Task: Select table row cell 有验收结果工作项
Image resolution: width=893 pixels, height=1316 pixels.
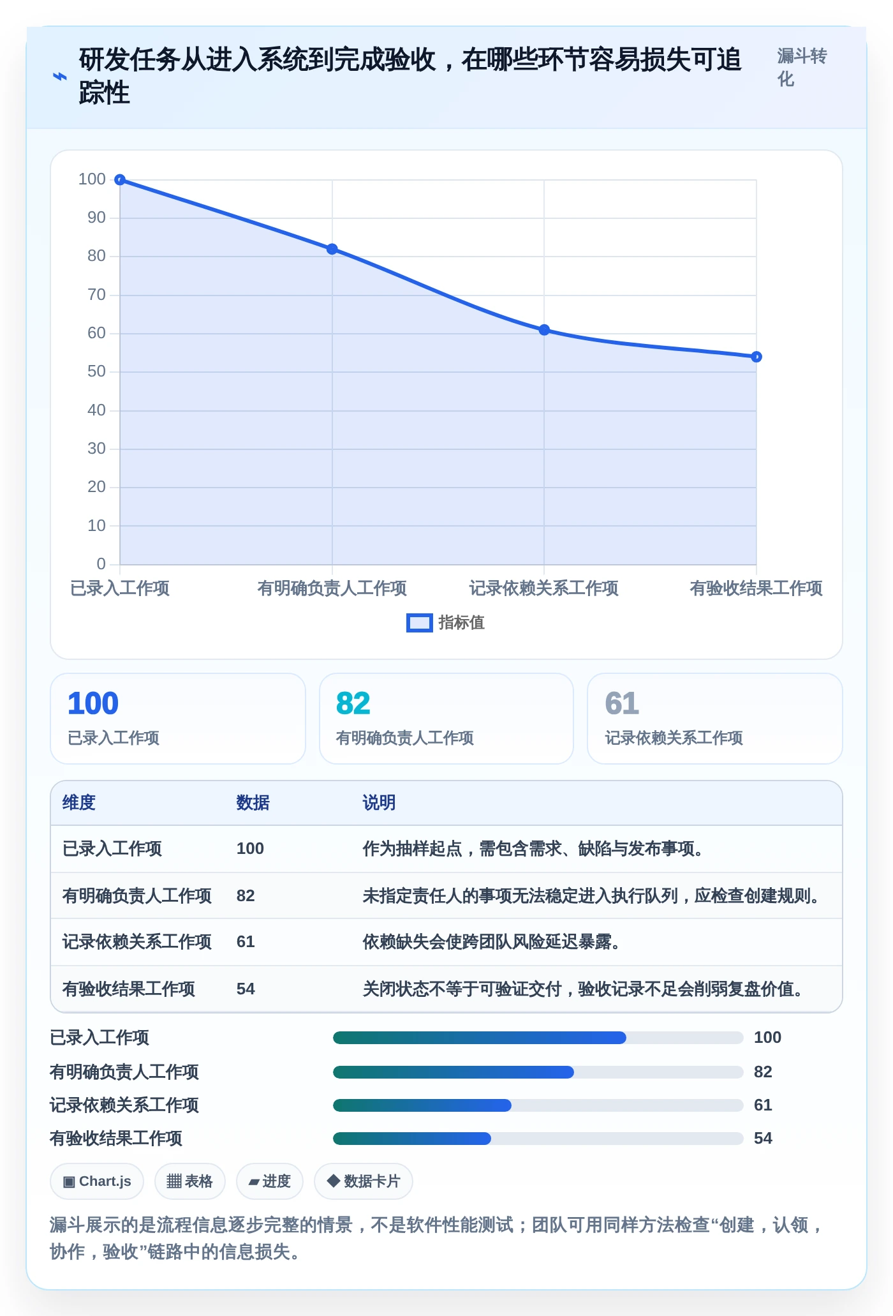Action: click(129, 989)
